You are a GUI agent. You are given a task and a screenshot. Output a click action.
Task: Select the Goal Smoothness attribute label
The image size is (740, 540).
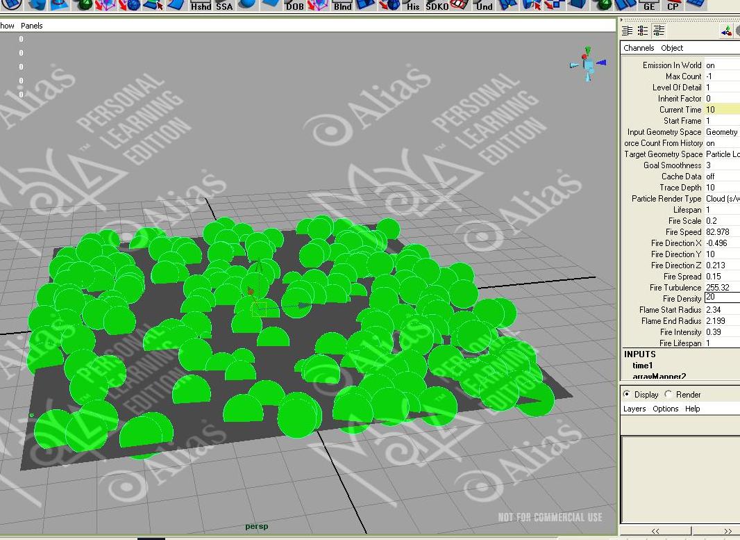tap(672, 165)
